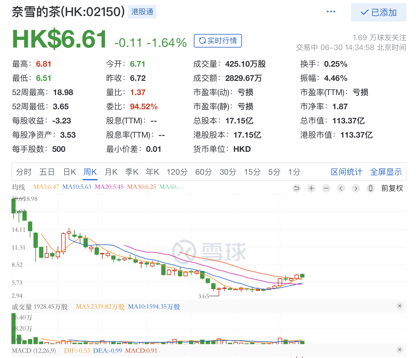Zoom out the chart with minus icon
Image resolution: width=416 pixels, height=358 pixels.
point(326,188)
